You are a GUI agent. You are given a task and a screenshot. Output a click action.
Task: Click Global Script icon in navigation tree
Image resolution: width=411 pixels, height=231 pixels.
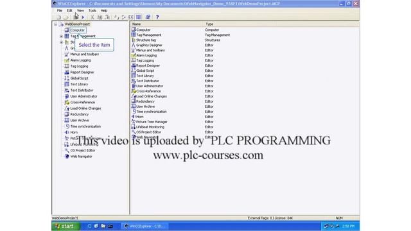(67, 78)
